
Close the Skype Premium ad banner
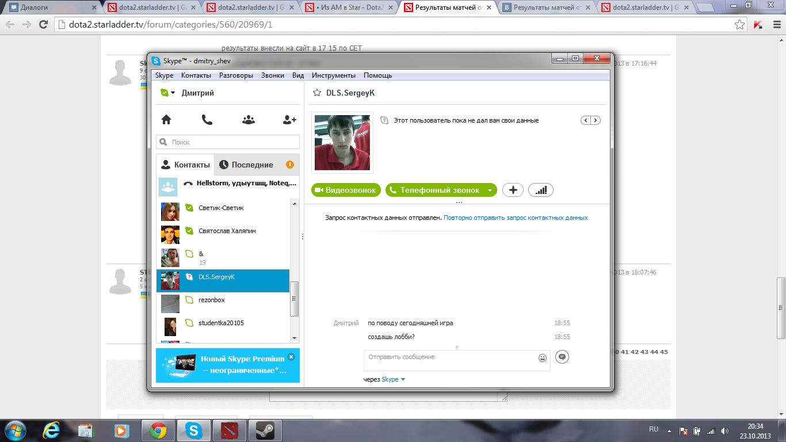[x=291, y=357]
